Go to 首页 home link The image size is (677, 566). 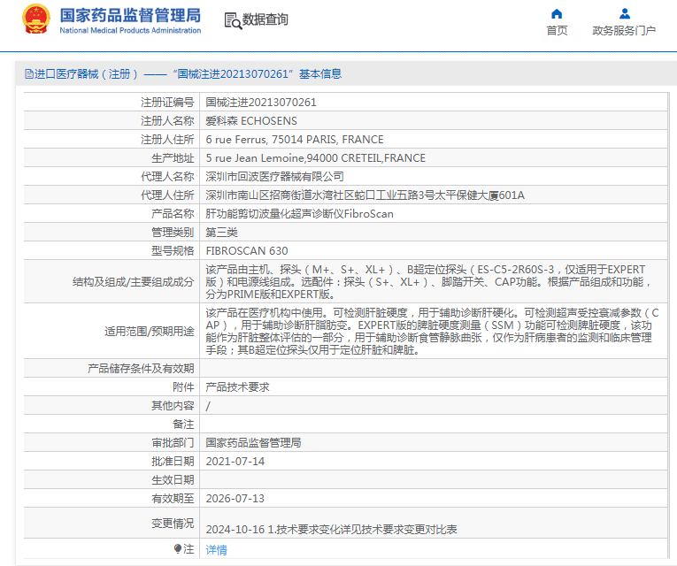pyautogui.click(x=557, y=31)
